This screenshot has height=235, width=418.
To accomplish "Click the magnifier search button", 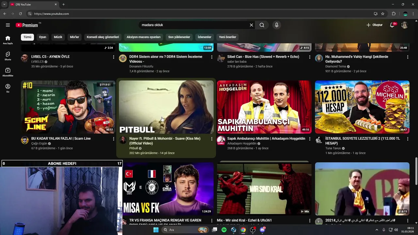I will pos(262,25).
